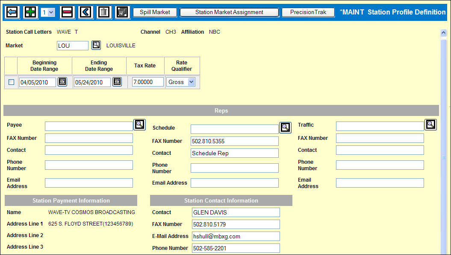This screenshot has height=255, width=451.
Task: Click Station FAX Number field 502.810.5179
Action: click(x=236, y=224)
